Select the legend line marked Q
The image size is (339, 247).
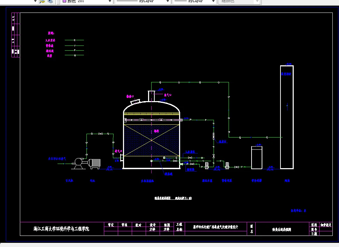point(74,55)
